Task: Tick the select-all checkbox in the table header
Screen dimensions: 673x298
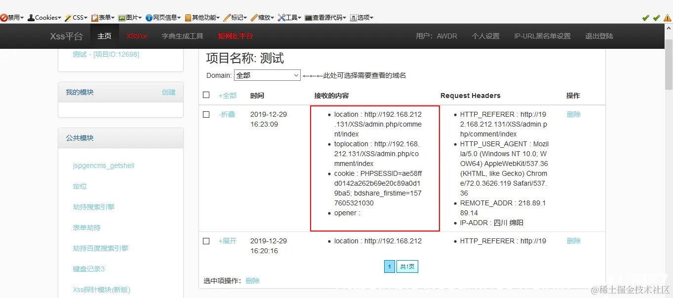Action: click(x=206, y=95)
